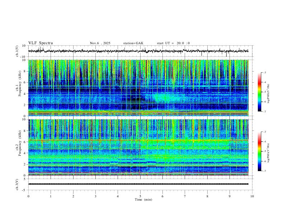Click the time axis tick label "9"
This screenshot has height=220, width=284.
[229, 196]
